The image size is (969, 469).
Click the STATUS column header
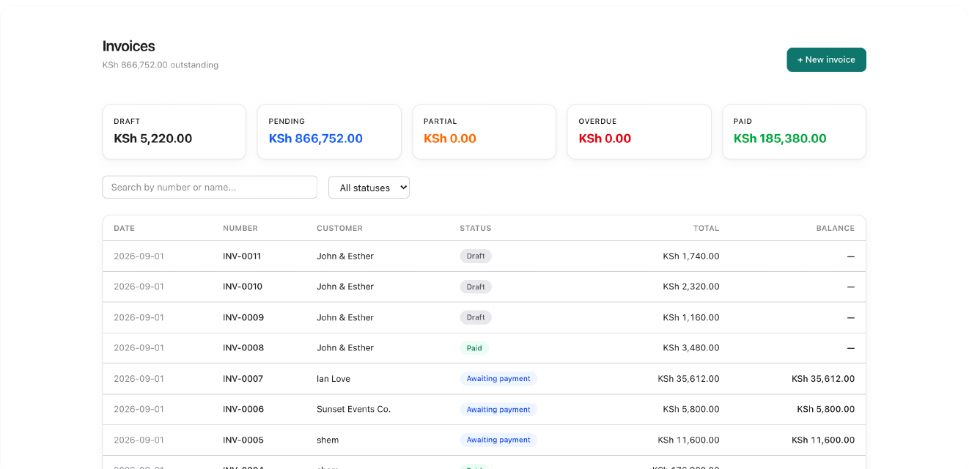(x=476, y=229)
